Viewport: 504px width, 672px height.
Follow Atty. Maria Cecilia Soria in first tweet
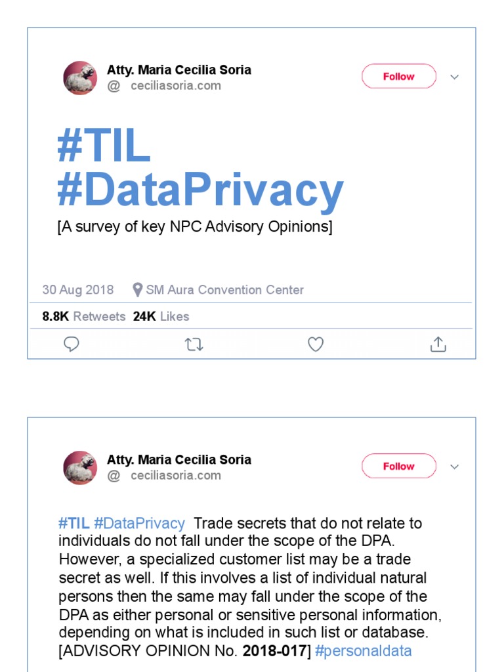click(398, 76)
